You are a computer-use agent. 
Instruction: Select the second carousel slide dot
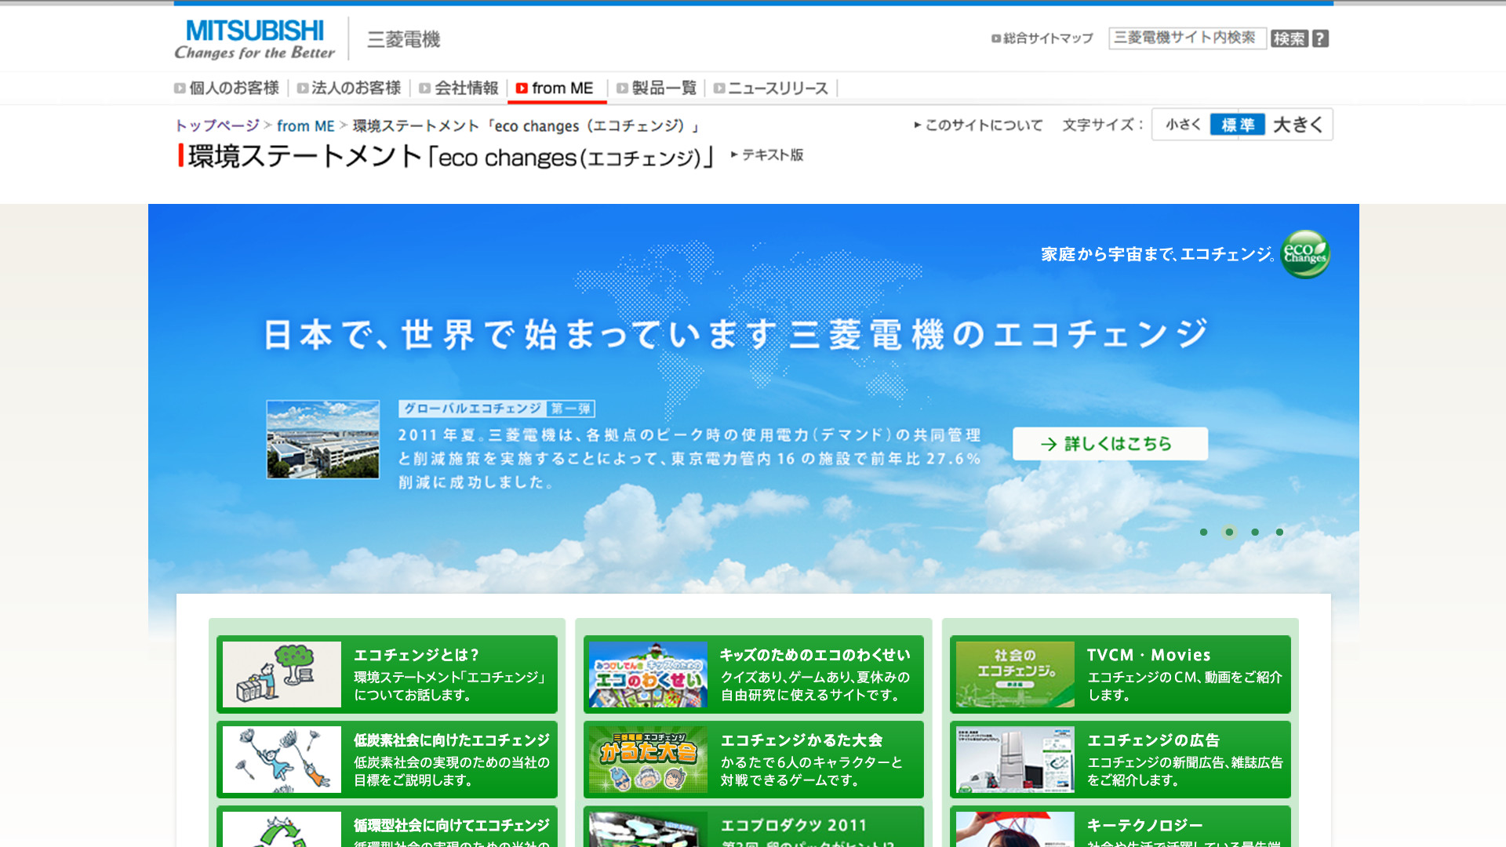pos(1229,533)
